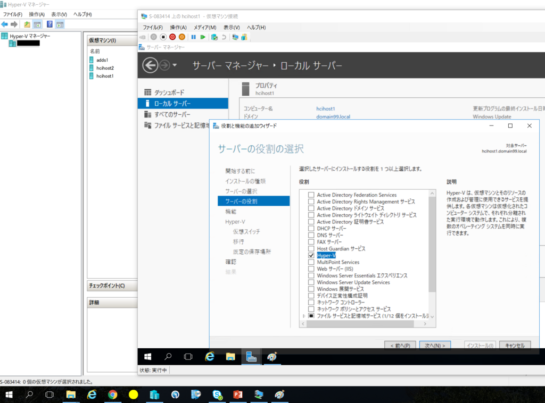Click the up-folder icon in Hyper-V Manager toolbar
The width and height of the screenshot is (545, 403).
tap(27, 24)
